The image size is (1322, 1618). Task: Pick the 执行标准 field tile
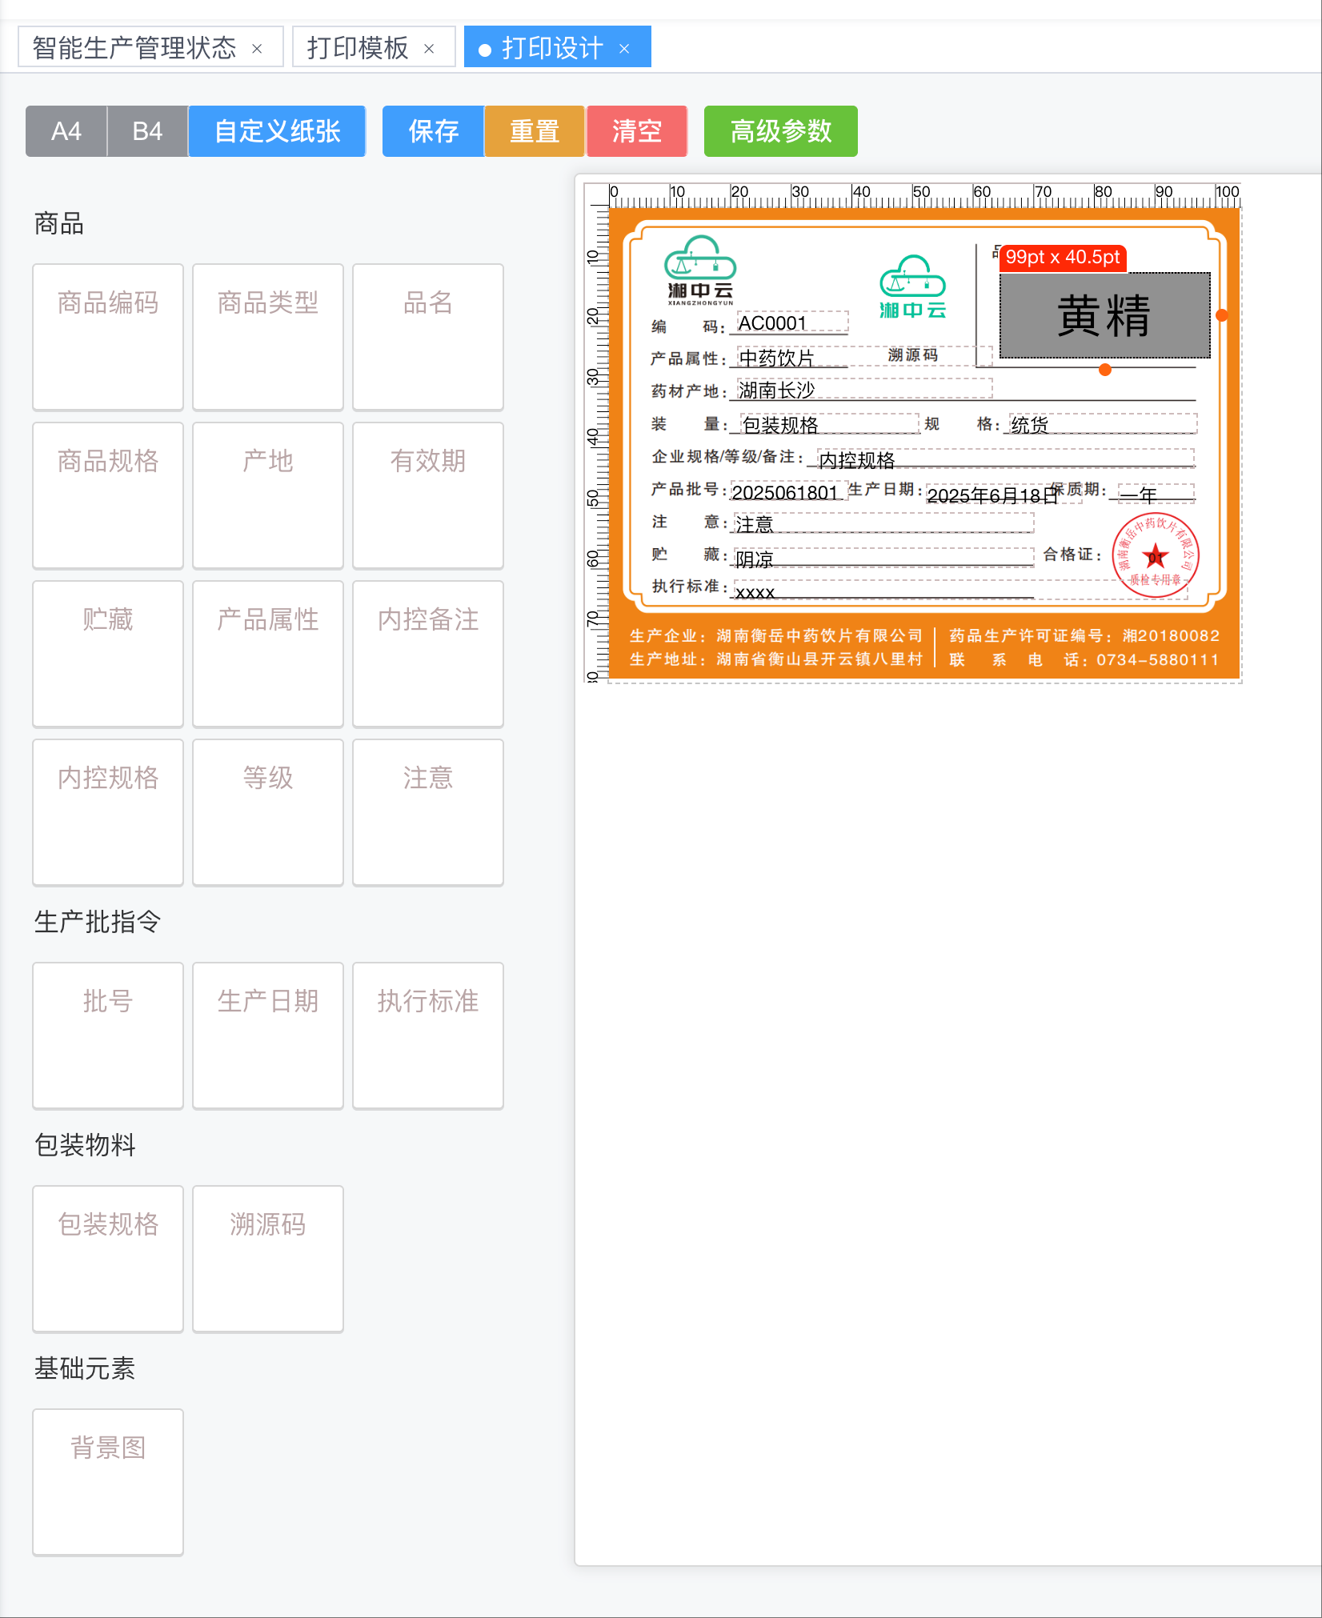[x=428, y=1035]
